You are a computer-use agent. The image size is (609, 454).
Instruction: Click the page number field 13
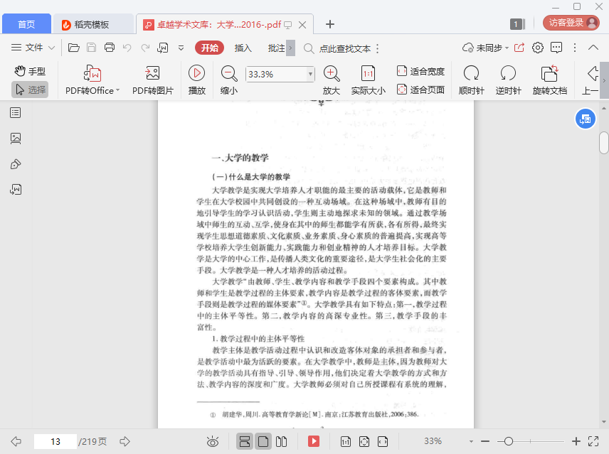tap(55, 442)
